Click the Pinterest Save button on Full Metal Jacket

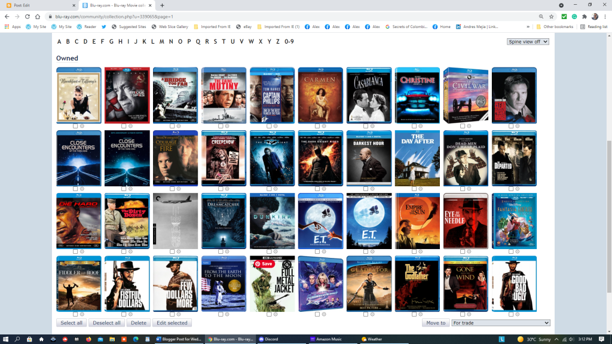point(264,263)
